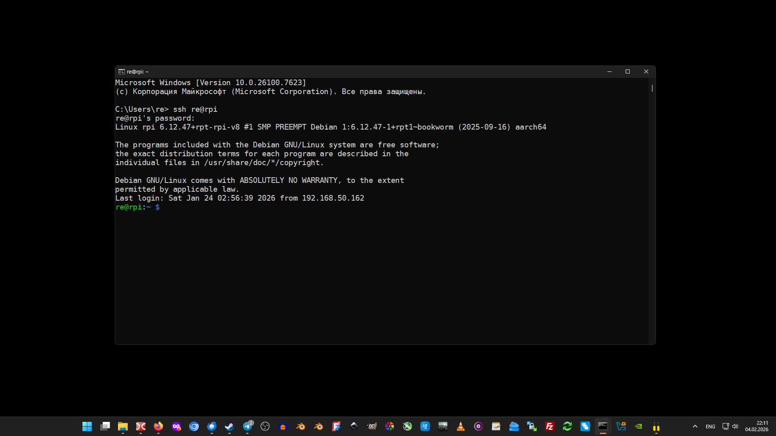Viewport: 776px width, 436px height.
Task: Click the command prompt title bar icon
Action: coord(121,72)
